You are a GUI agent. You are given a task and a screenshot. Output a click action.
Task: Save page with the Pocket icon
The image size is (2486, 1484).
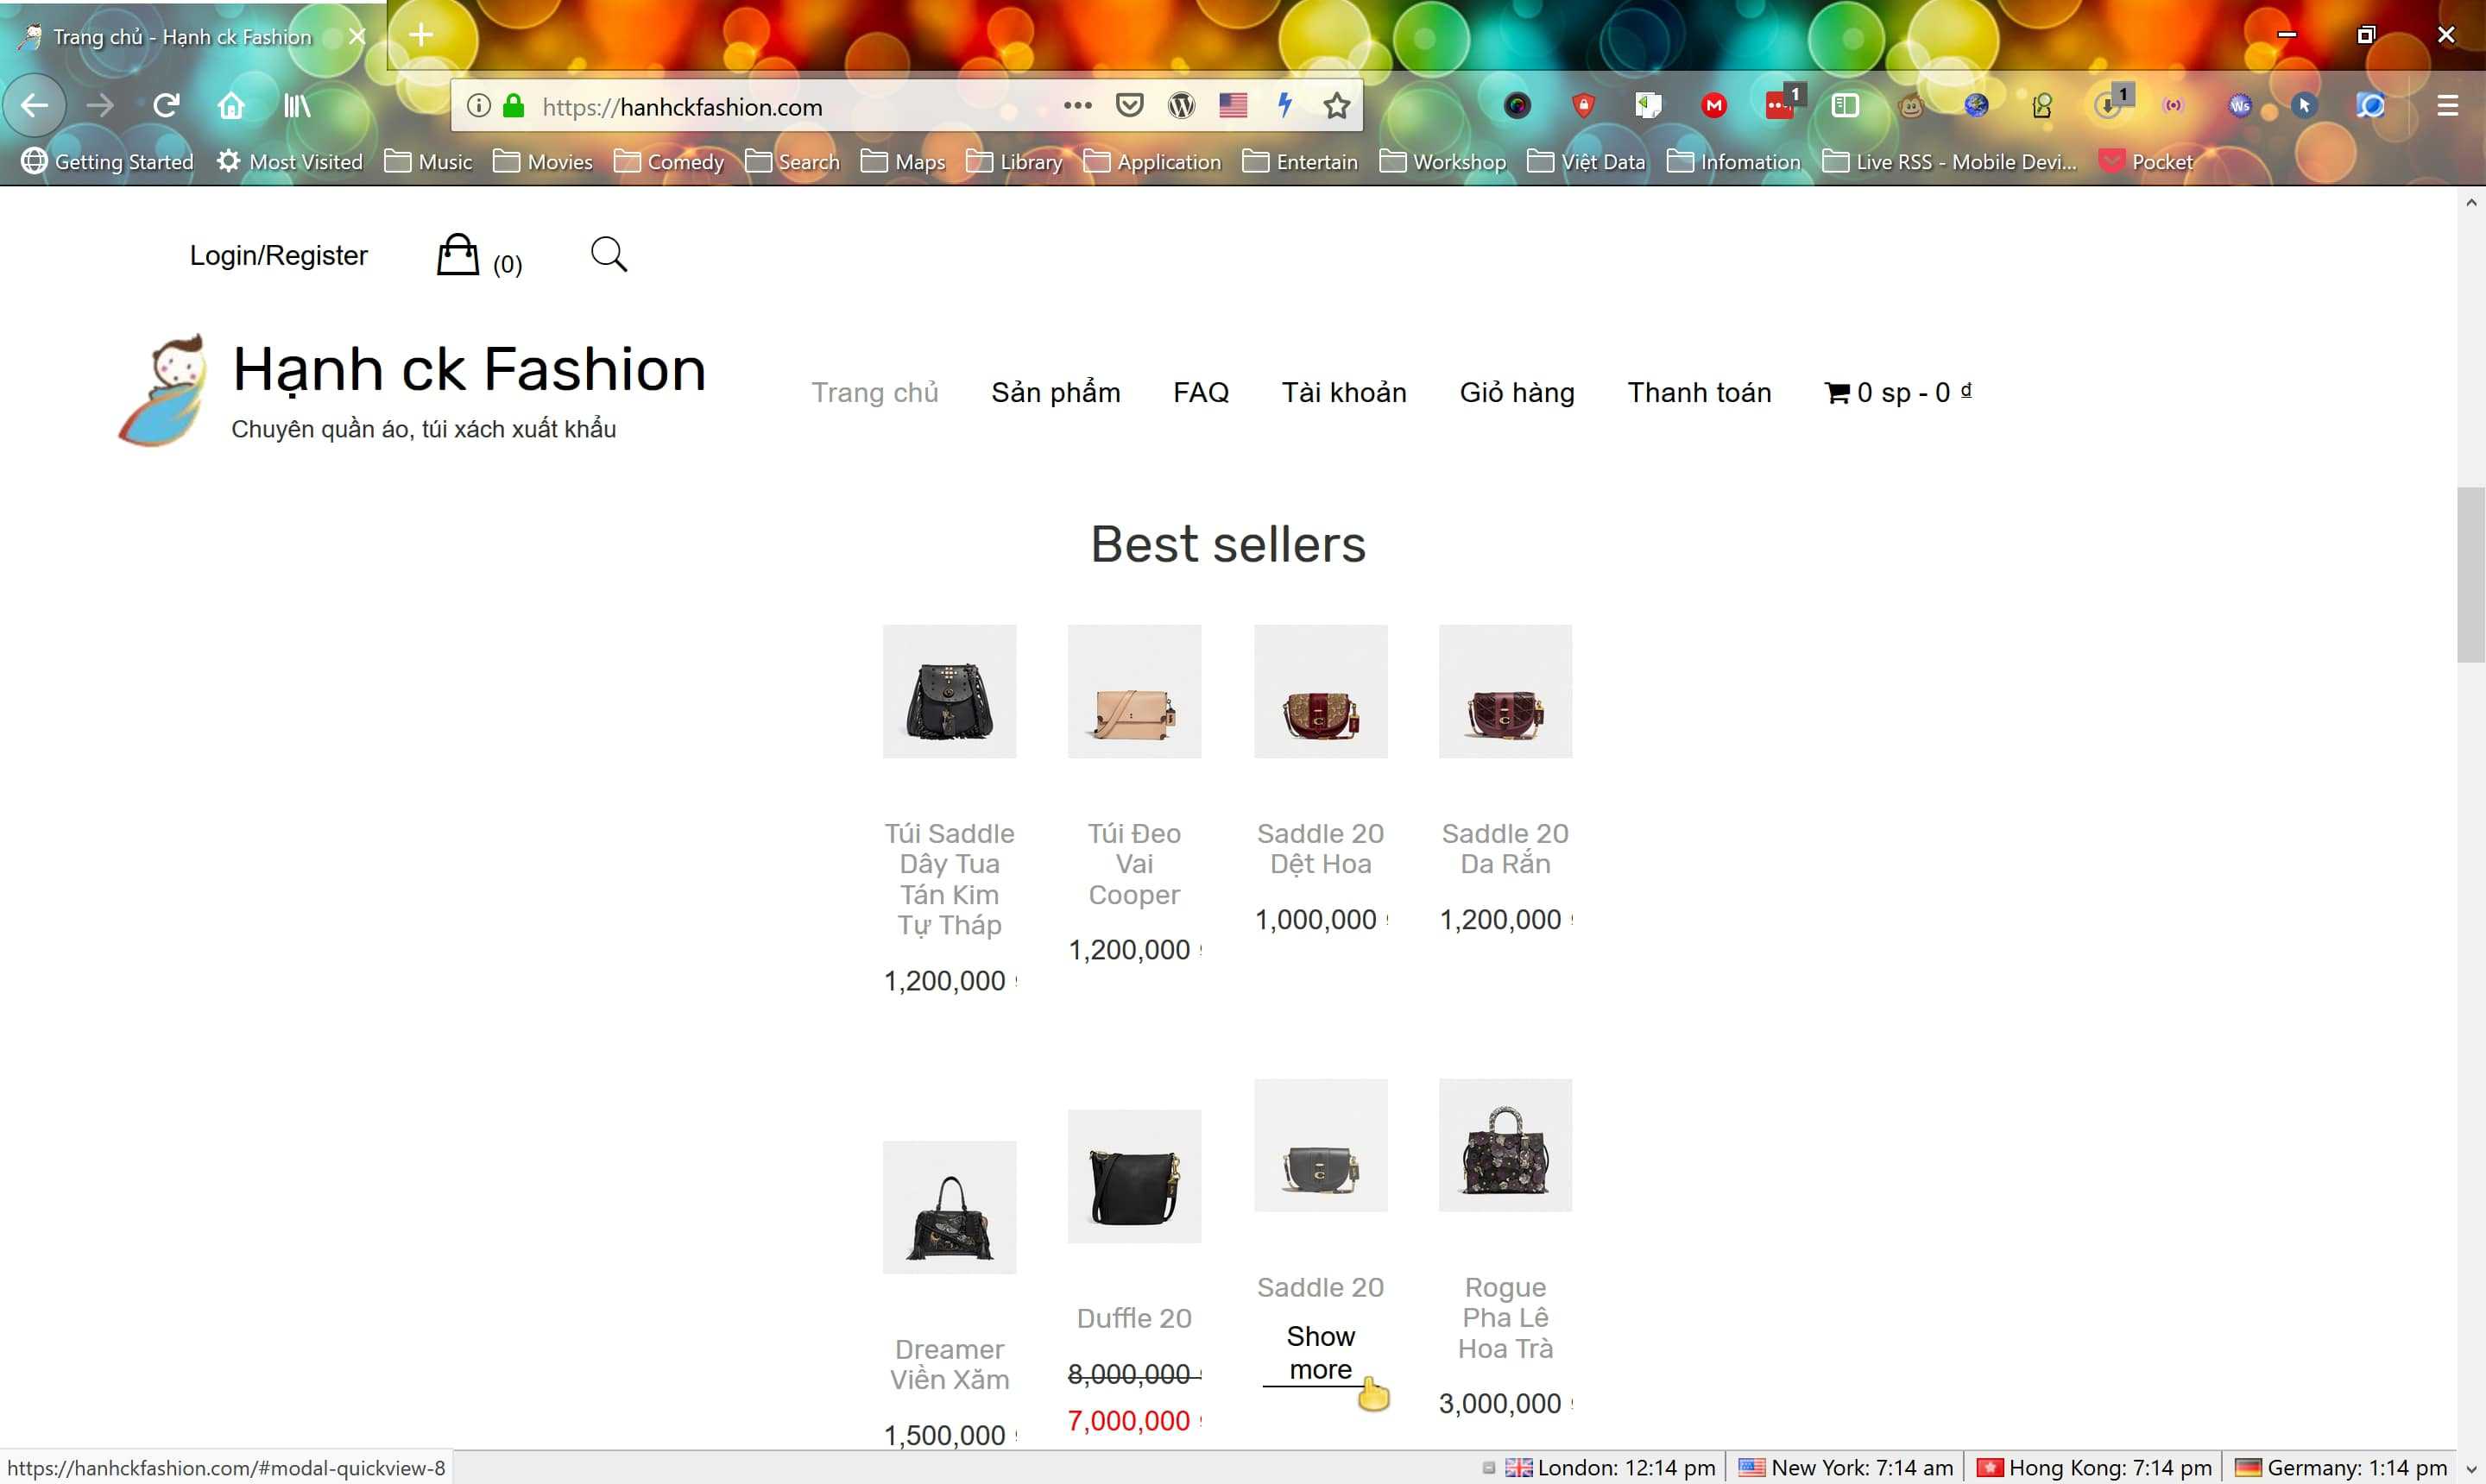click(1129, 105)
